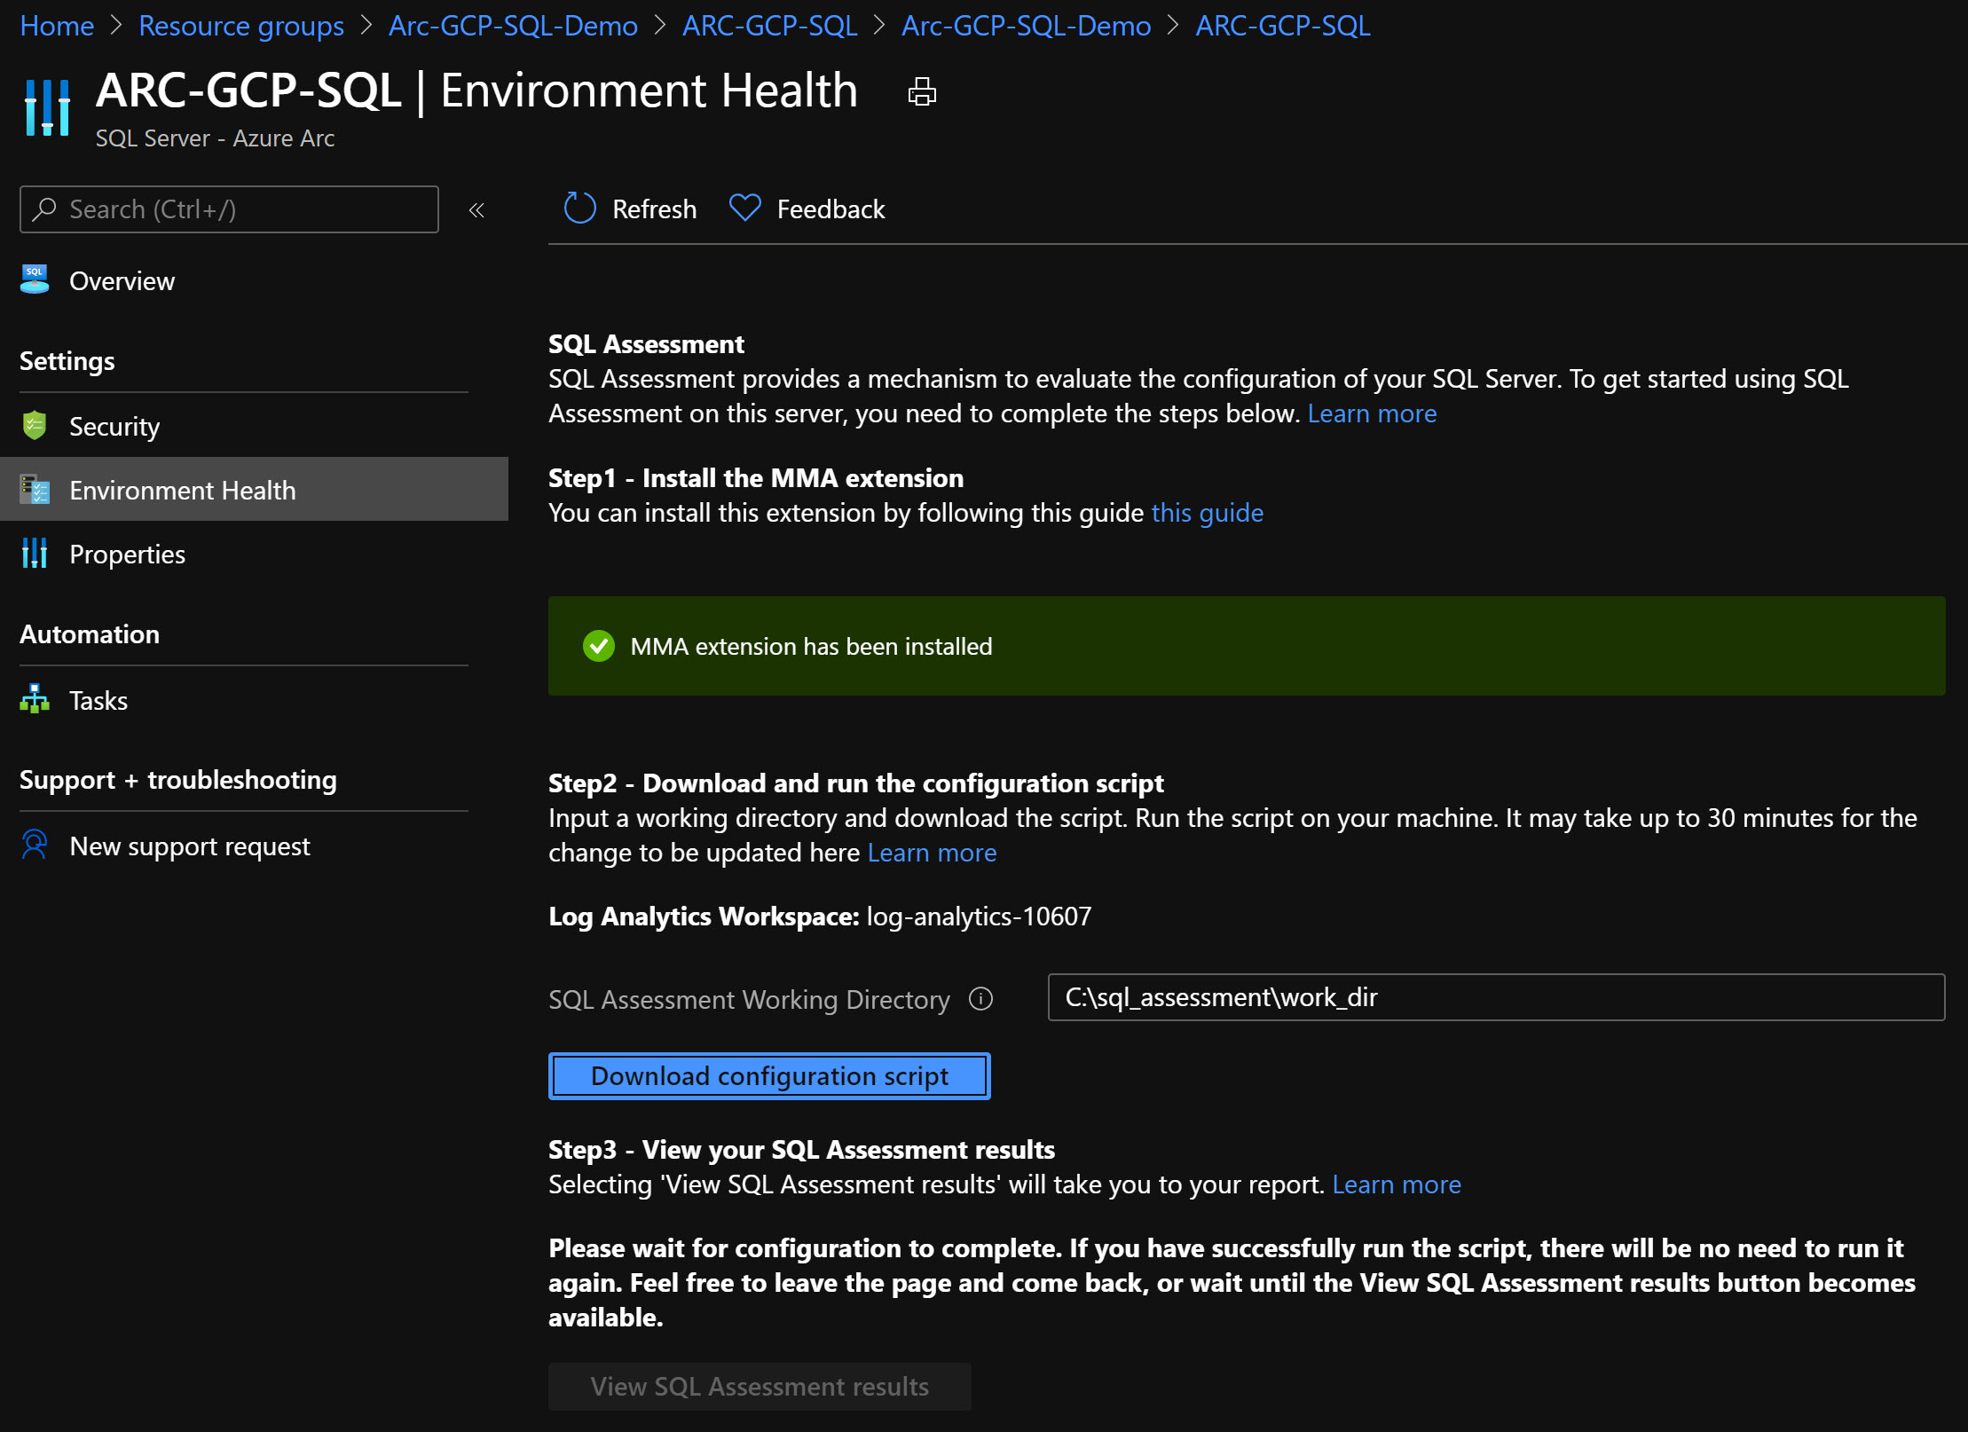Viewport: 1968px width, 1432px height.
Task: Click the View SQL Assessment results button
Action: coord(760,1387)
